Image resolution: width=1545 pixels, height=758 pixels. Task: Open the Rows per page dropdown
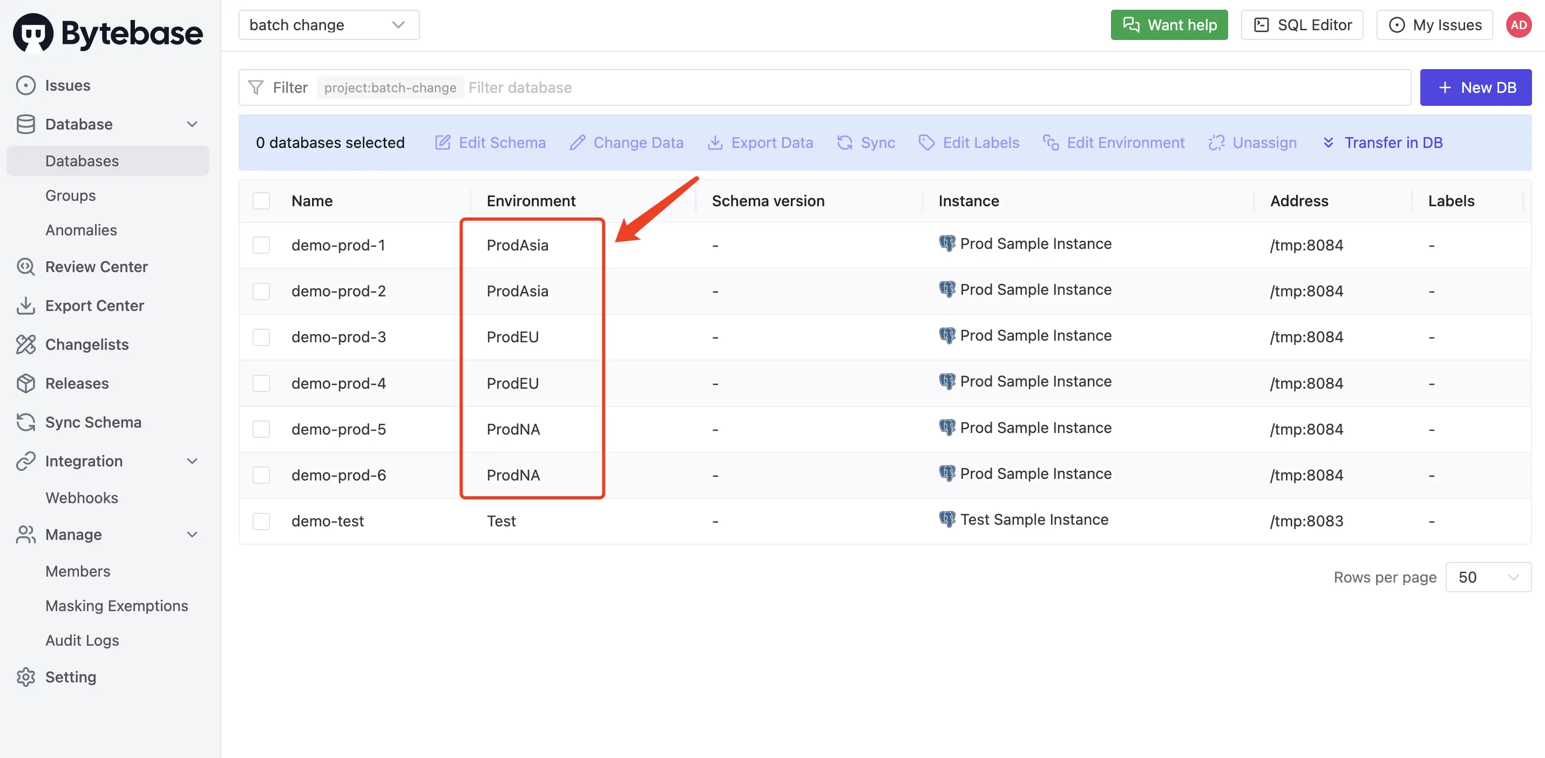point(1488,577)
